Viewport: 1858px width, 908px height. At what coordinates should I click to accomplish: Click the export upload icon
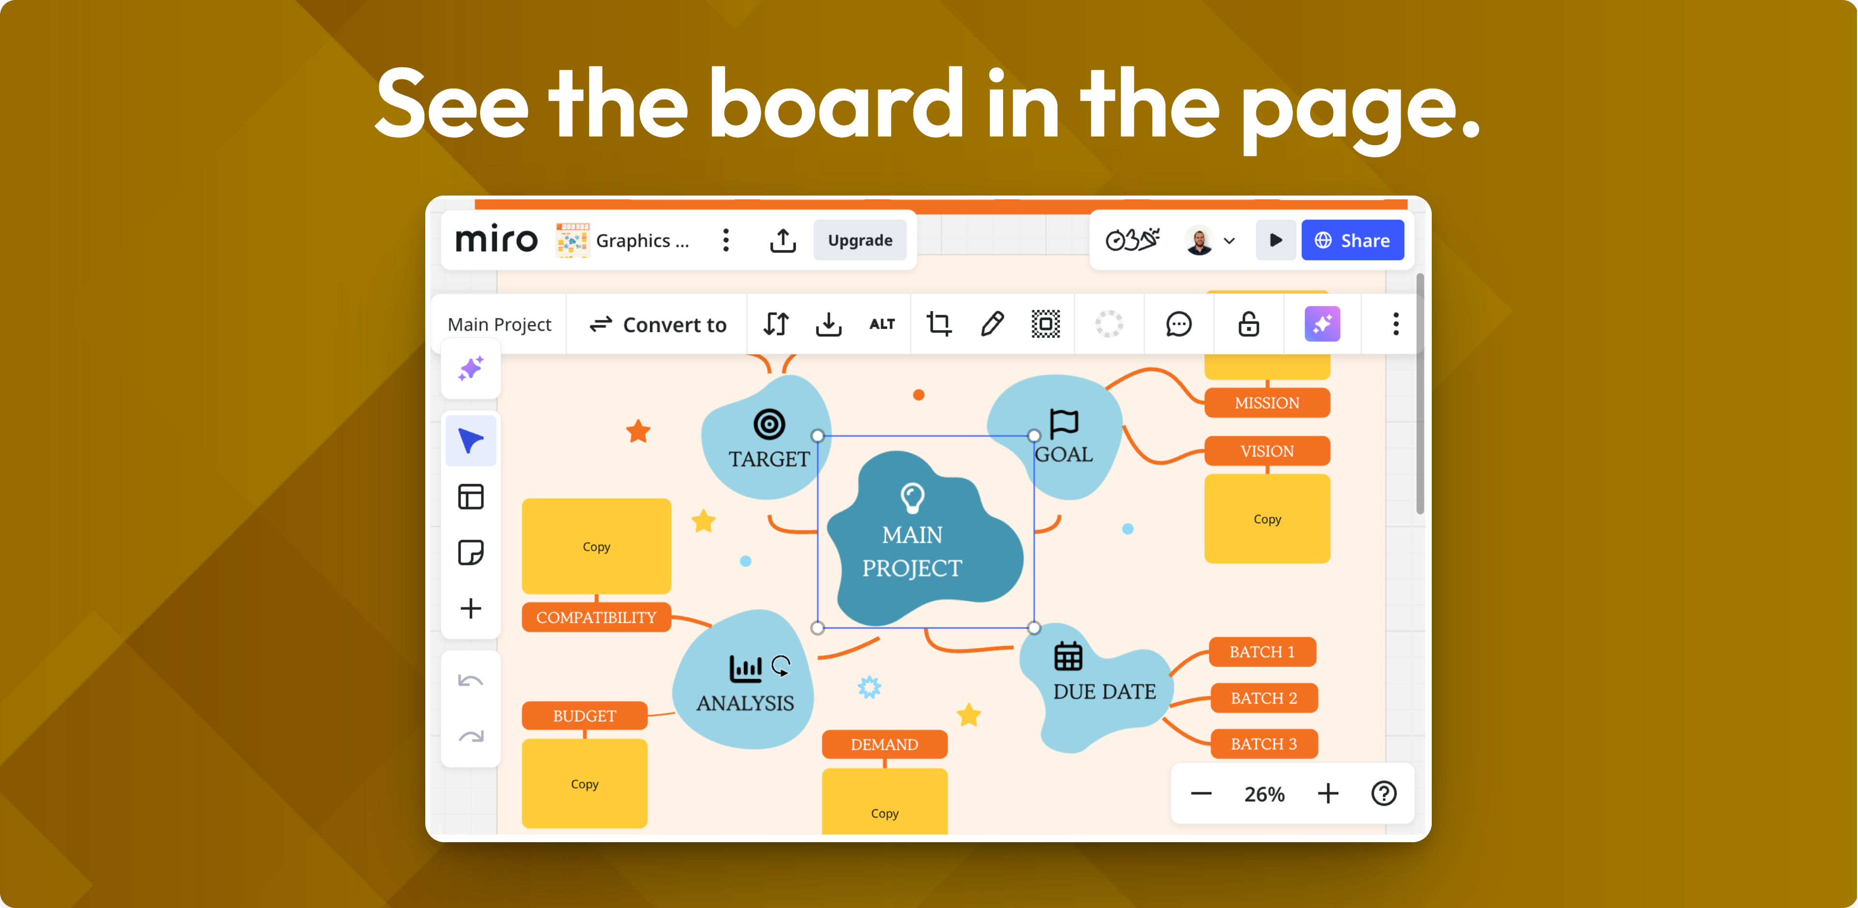click(x=783, y=240)
